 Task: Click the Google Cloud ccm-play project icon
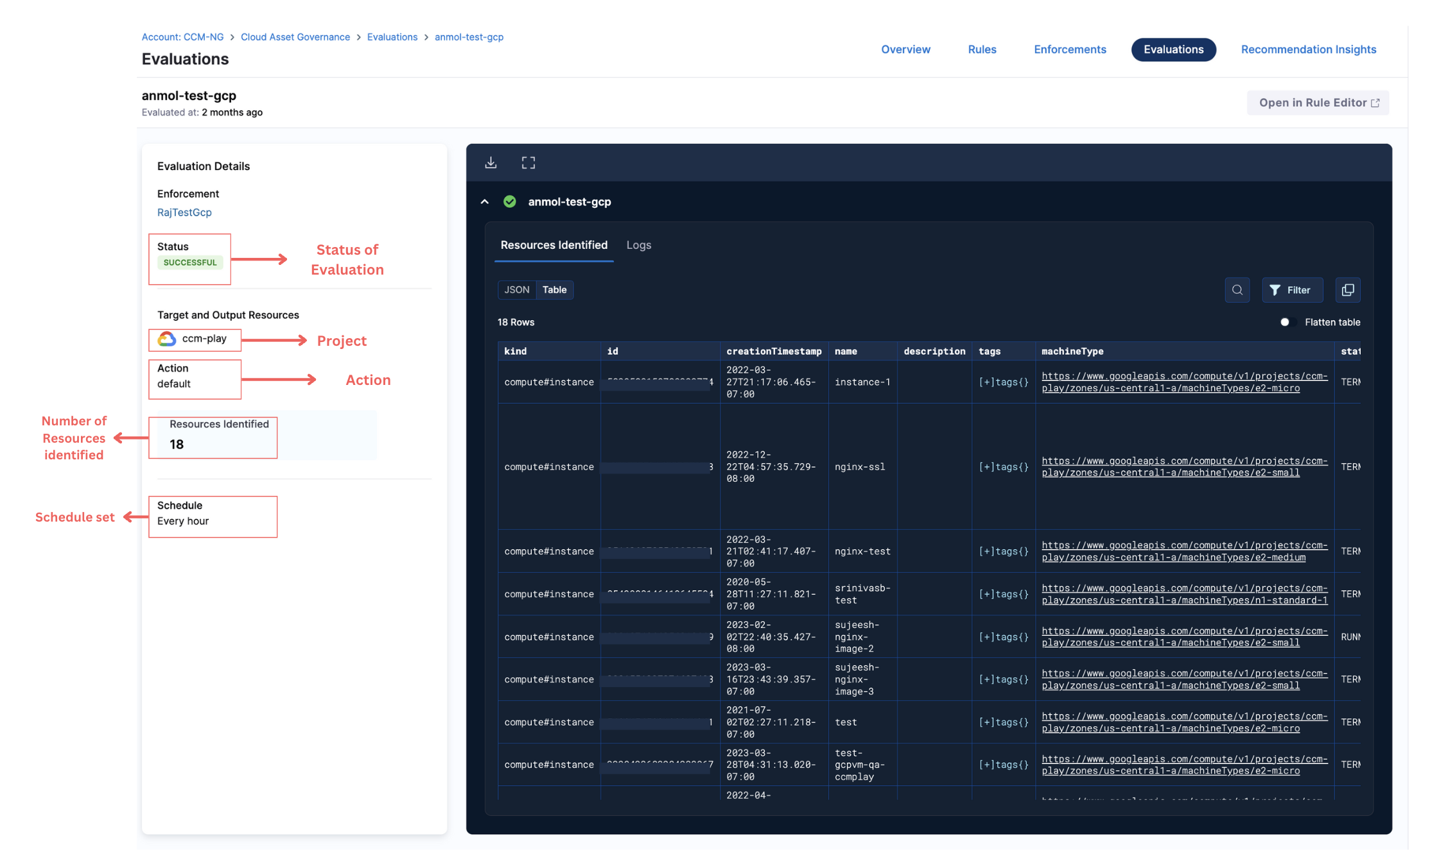[167, 339]
